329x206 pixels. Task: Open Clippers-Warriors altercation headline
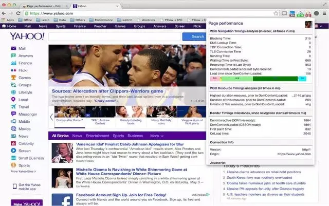tap(107, 91)
